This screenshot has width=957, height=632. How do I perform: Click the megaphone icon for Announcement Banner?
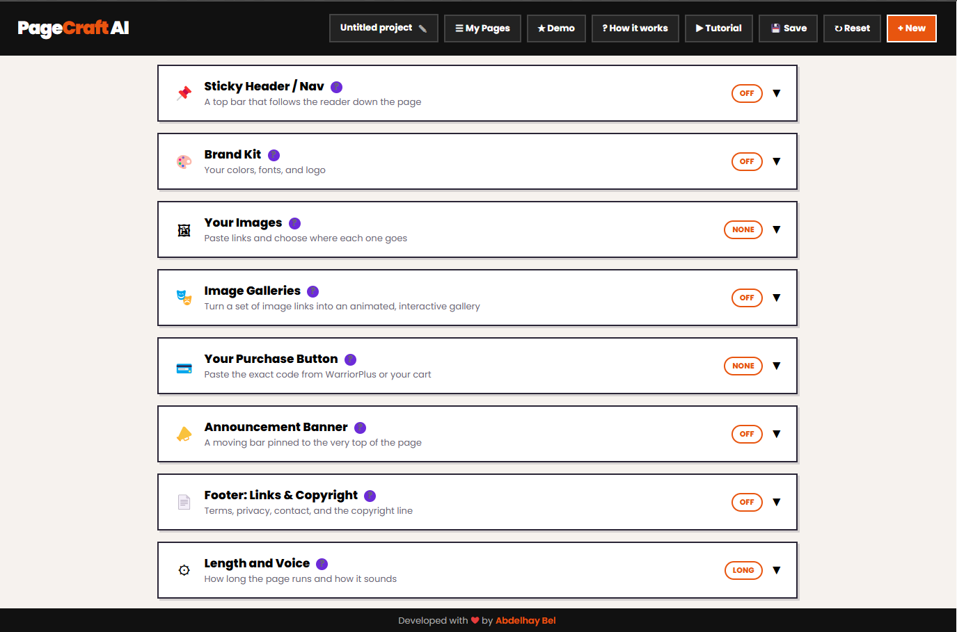(x=184, y=434)
